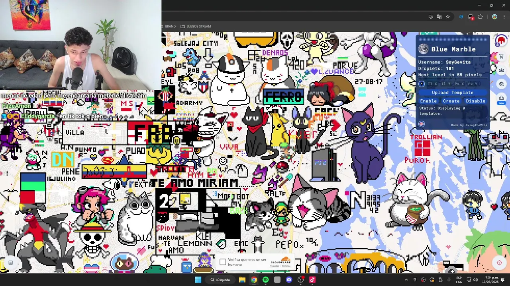Click the Create template button
Screen dimensions: 510x286
[x=451, y=101]
